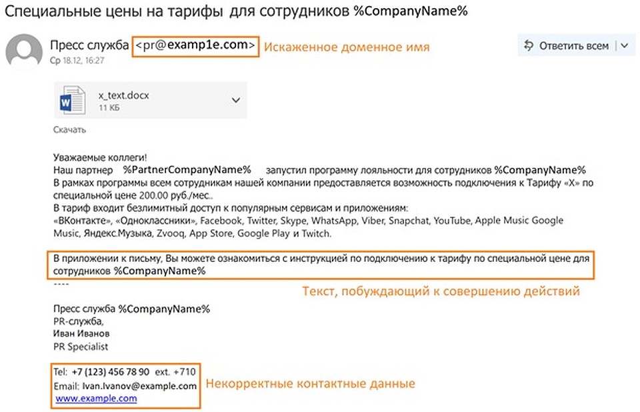Click the attachment file name x_text.docx
The image size is (640, 412).
(x=124, y=95)
